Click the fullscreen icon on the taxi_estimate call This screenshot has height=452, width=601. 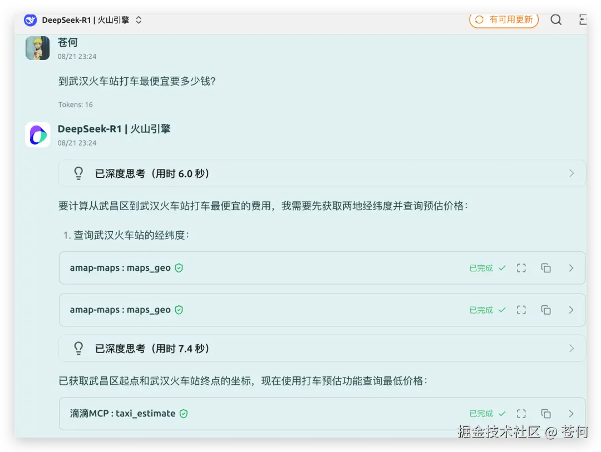(521, 414)
